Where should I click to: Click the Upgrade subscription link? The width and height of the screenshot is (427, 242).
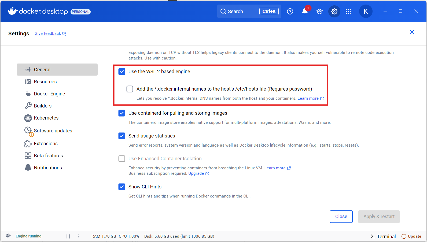[196, 173]
